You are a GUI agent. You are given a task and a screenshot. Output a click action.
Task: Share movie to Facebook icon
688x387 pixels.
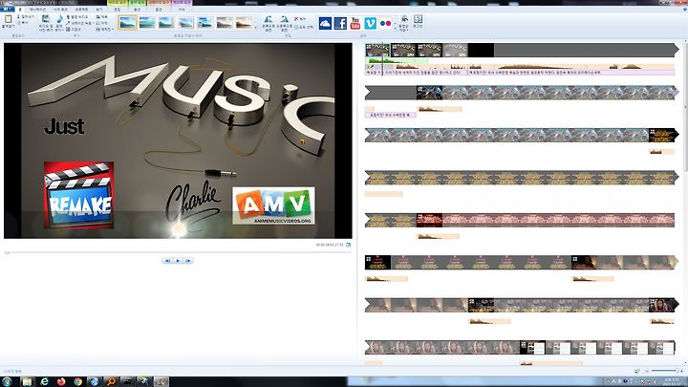tap(340, 23)
